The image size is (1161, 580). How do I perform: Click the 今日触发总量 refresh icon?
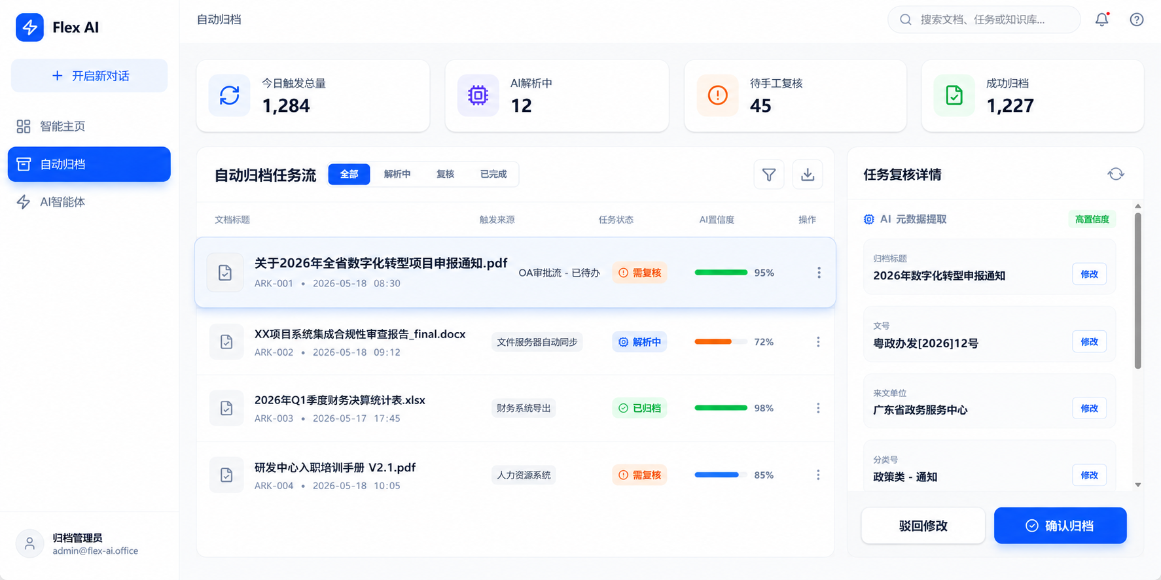pos(229,95)
